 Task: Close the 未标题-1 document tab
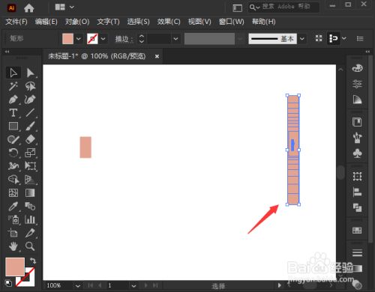(157, 56)
